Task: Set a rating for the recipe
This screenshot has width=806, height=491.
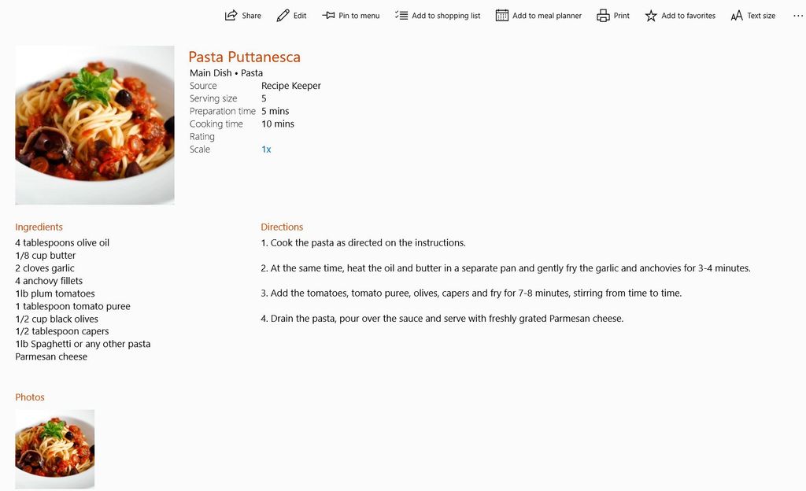Action: click(x=268, y=136)
